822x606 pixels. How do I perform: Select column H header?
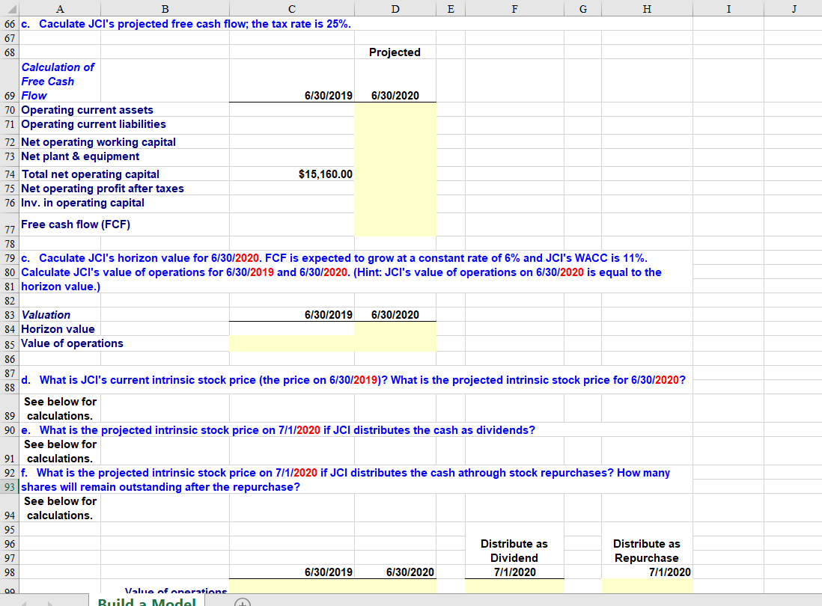647,9
